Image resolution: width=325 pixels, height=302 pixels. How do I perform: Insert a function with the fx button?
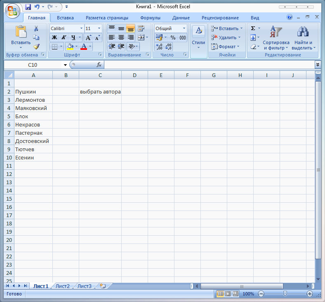point(99,65)
